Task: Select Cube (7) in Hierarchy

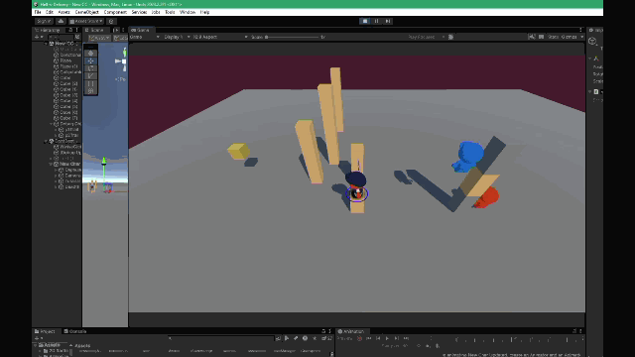Action: (65, 118)
